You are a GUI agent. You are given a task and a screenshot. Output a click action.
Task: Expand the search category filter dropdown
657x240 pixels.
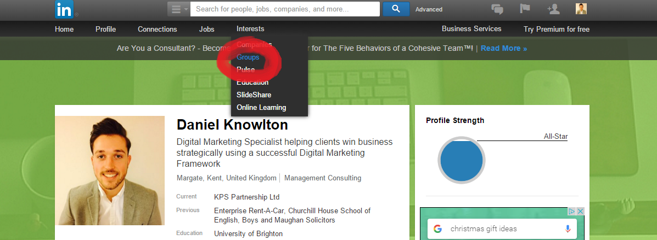click(178, 9)
